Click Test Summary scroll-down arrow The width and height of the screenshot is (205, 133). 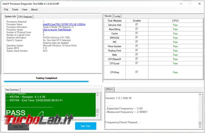97,115
